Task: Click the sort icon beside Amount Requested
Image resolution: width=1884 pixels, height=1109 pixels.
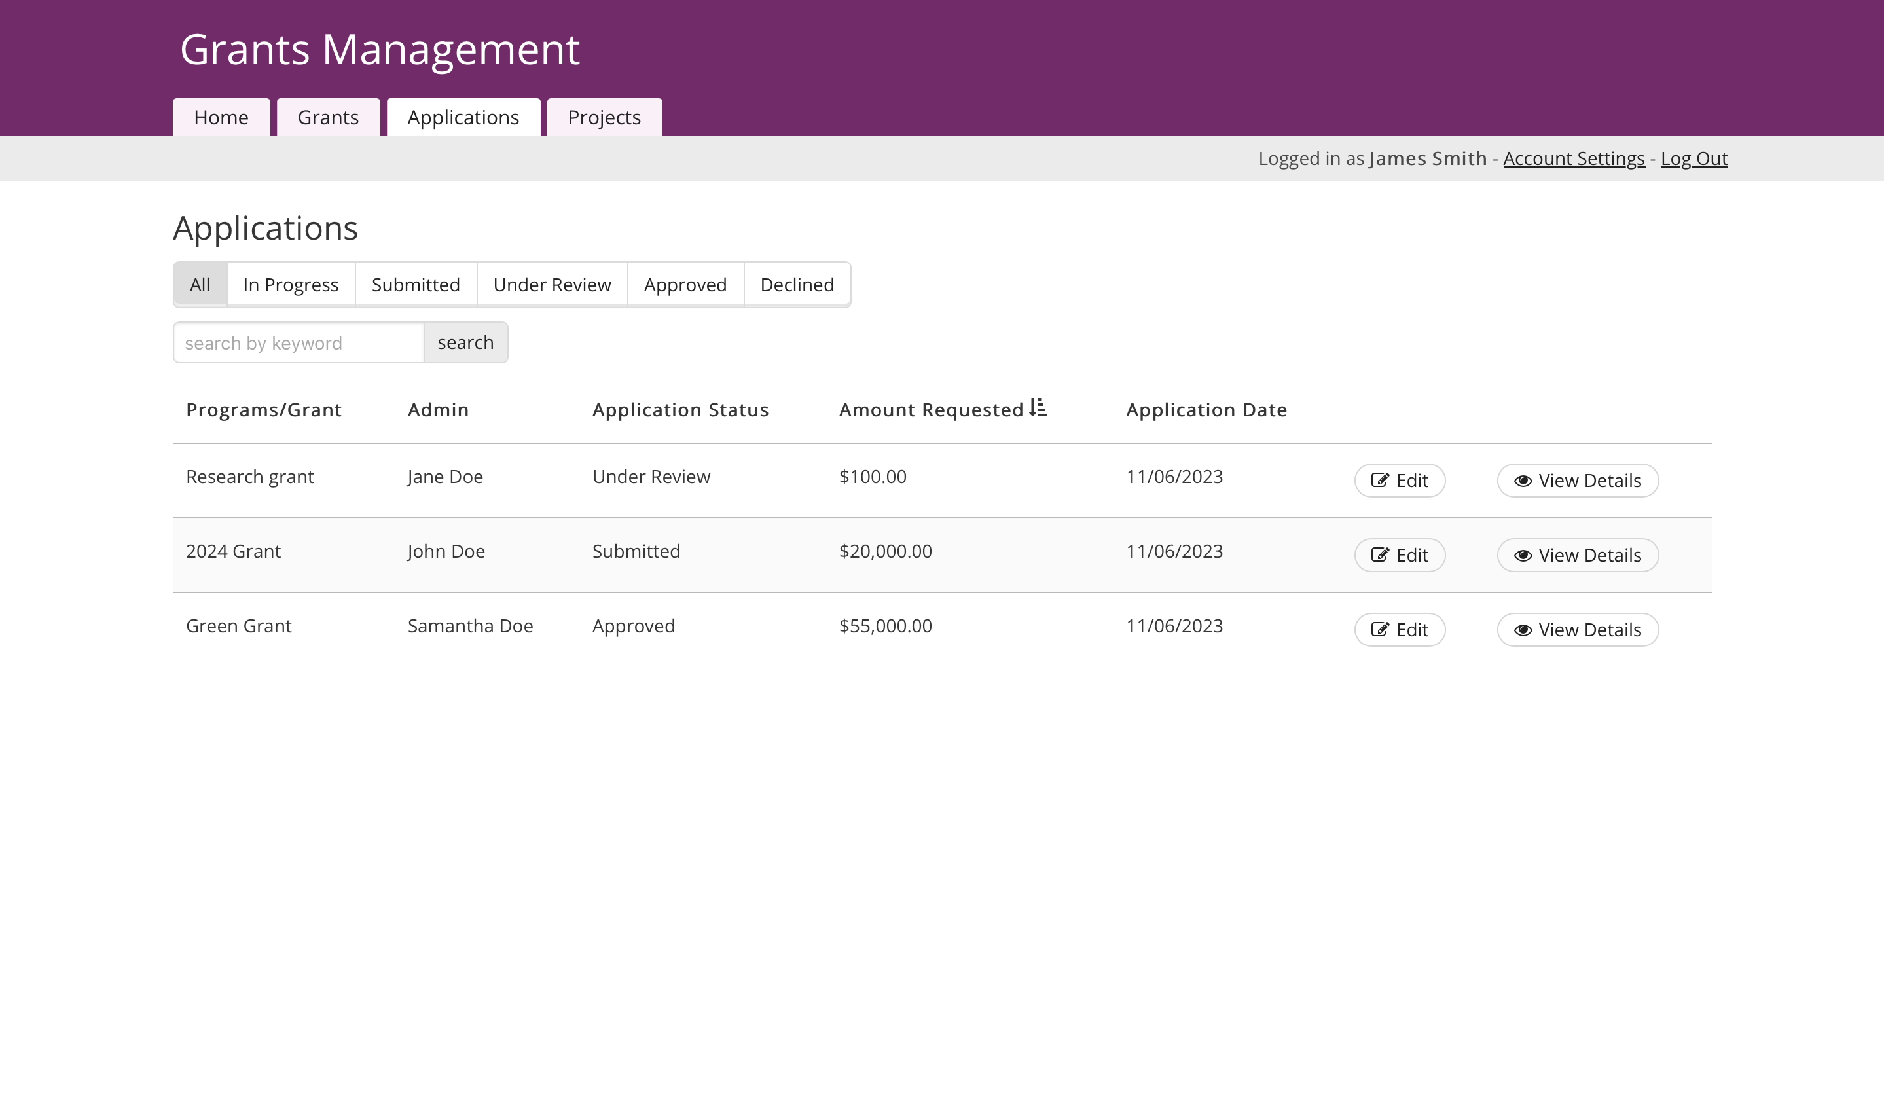Action: 1038,408
